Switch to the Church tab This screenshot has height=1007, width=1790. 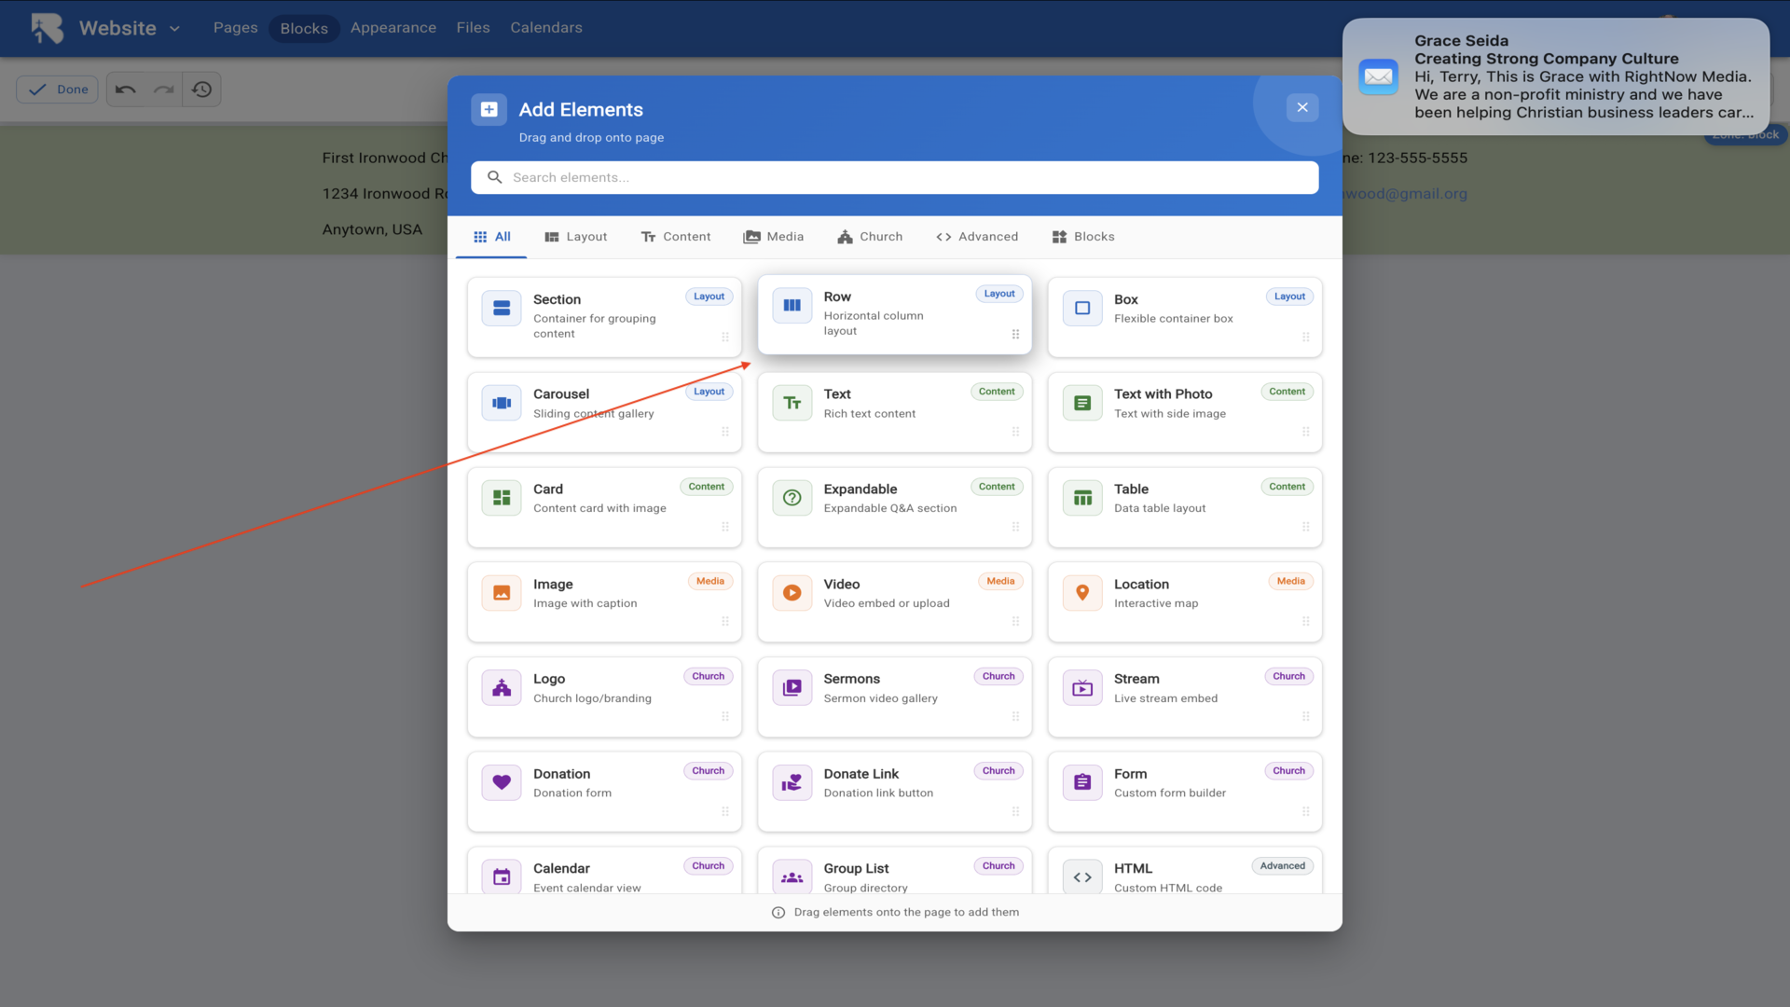[869, 237]
